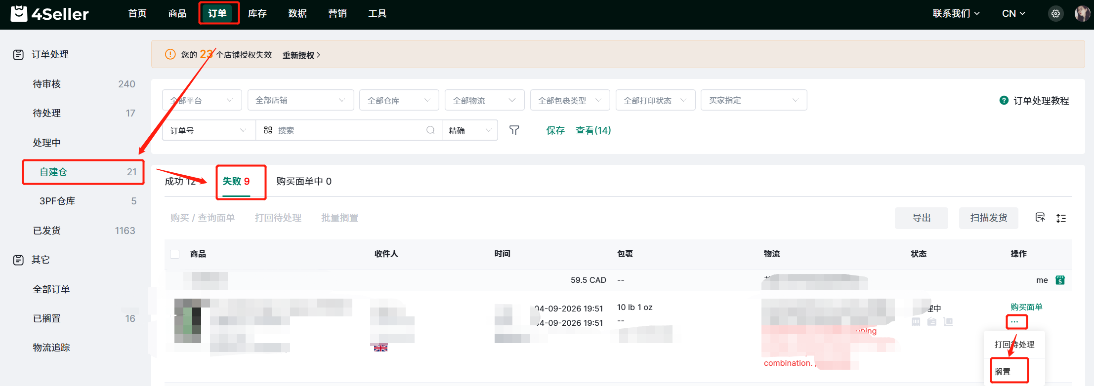Screen dimensions: 1094x386
Task: Open the 全部物流 dropdown
Action: pyautogui.click(x=484, y=100)
